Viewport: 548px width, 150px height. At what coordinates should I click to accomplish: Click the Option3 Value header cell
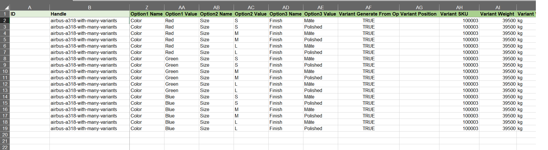(x=320, y=14)
